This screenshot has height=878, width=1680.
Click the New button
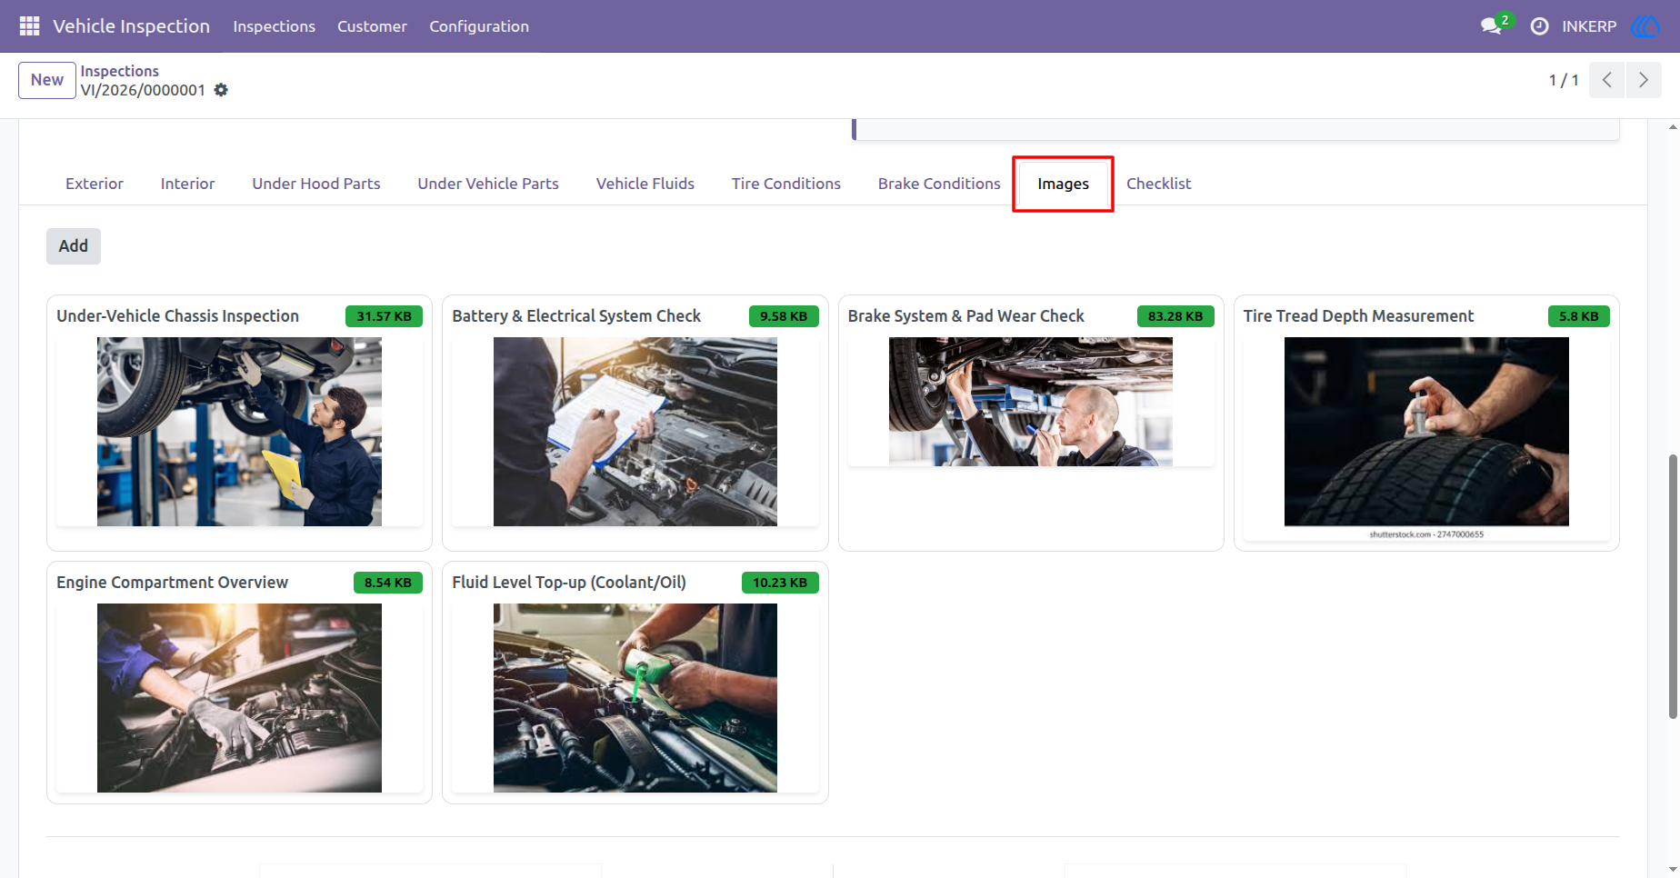pyautogui.click(x=47, y=80)
